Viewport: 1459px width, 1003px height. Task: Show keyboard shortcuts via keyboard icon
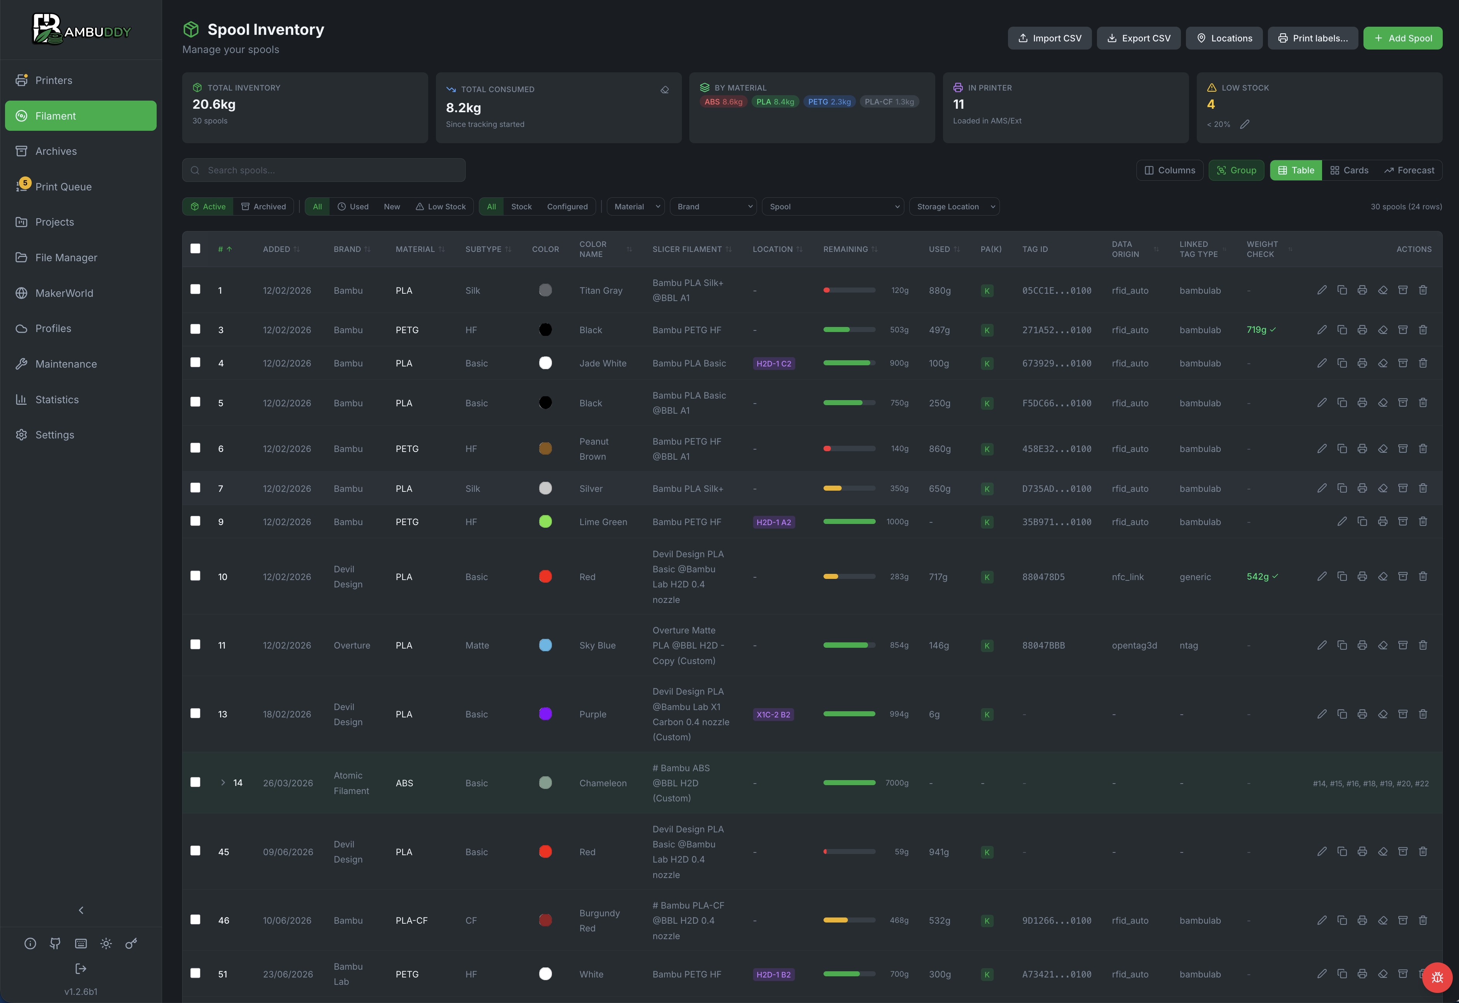(81, 943)
